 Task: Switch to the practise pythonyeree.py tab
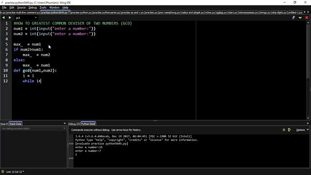[x=106, y=13]
